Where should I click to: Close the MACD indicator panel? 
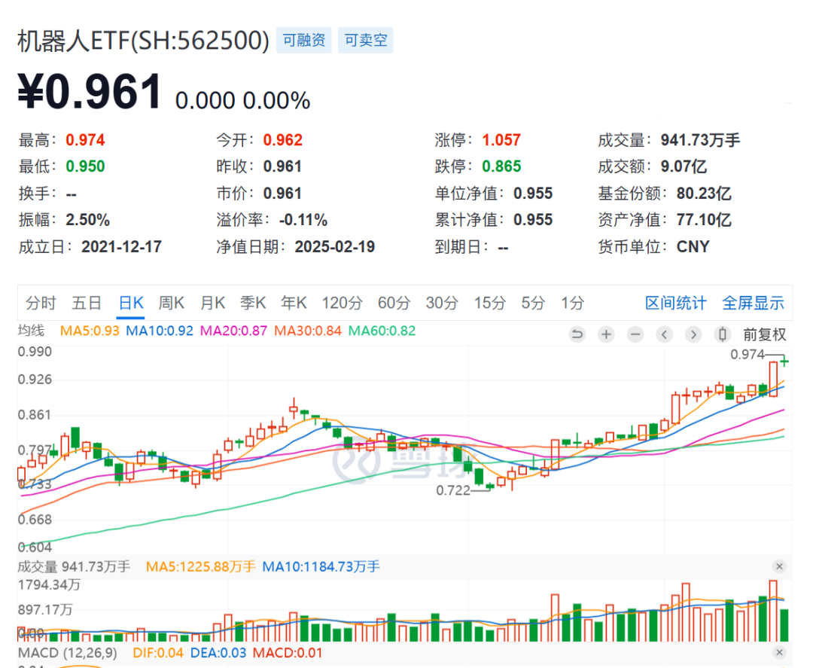[x=779, y=653]
